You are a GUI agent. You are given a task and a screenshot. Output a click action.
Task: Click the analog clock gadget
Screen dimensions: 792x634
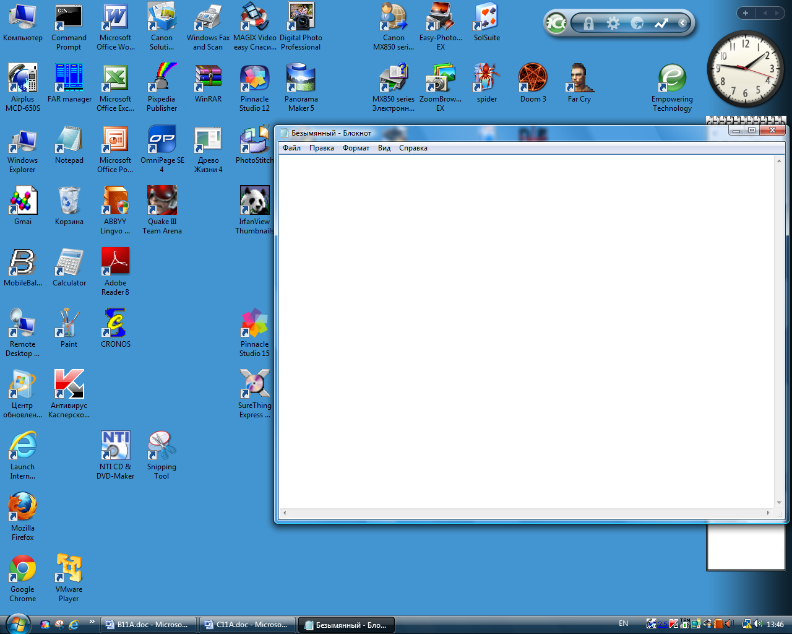tap(746, 68)
